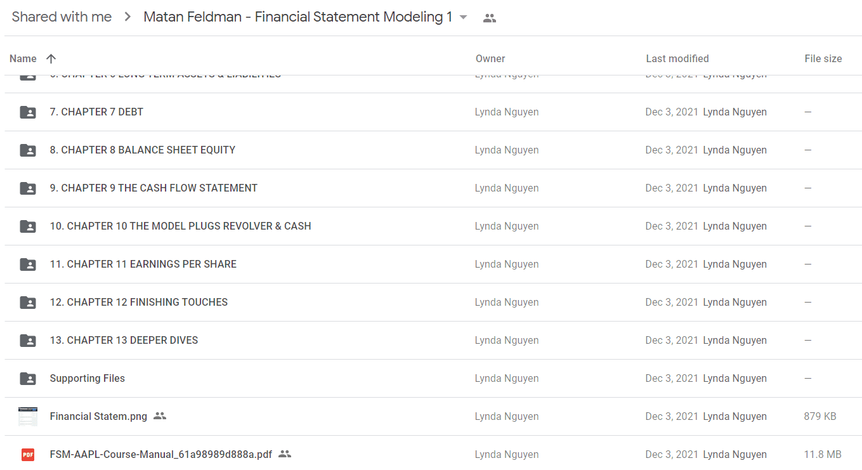Click the File size column header

pyautogui.click(x=823, y=58)
